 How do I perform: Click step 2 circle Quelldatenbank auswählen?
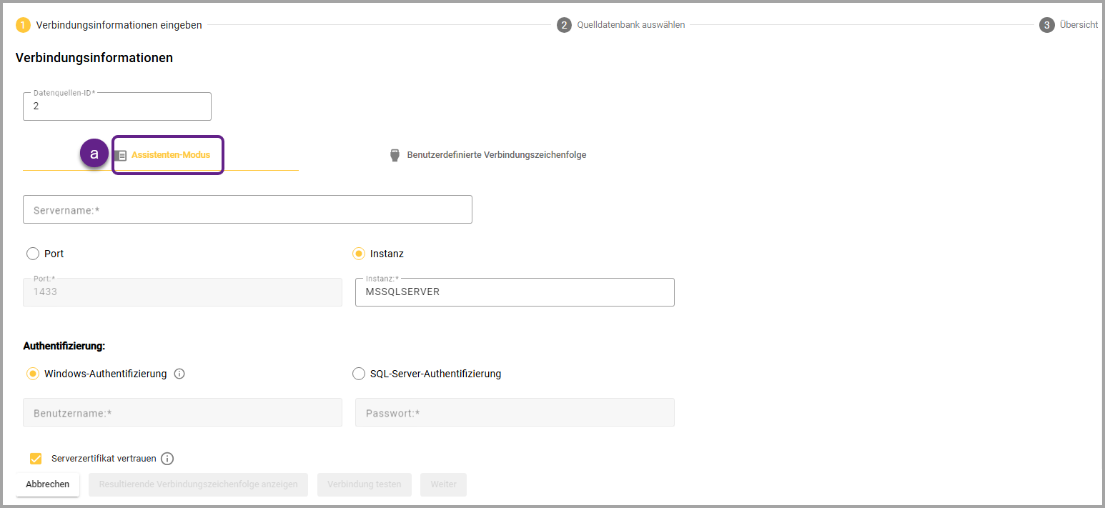pyautogui.click(x=564, y=25)
